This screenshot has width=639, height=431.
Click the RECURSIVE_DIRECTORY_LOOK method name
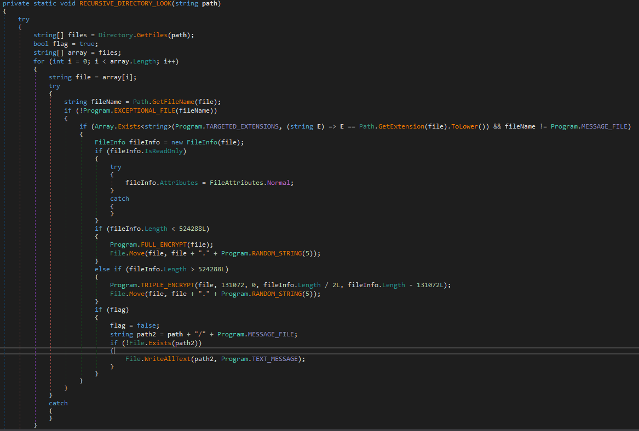pos(125,4)
